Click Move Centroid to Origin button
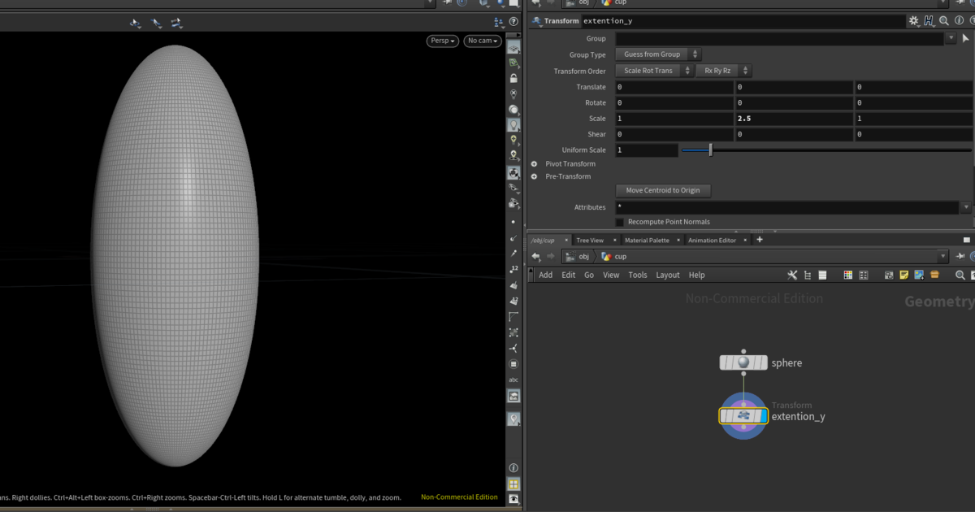 point(663,190)
